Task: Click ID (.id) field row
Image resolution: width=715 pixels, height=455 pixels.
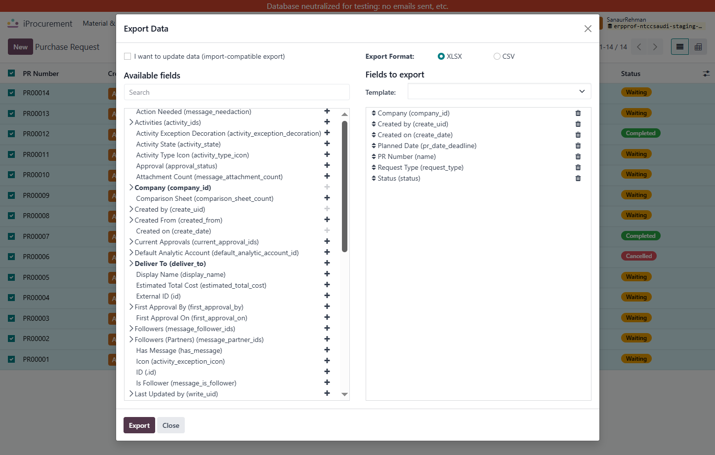Action: point(233,372)
